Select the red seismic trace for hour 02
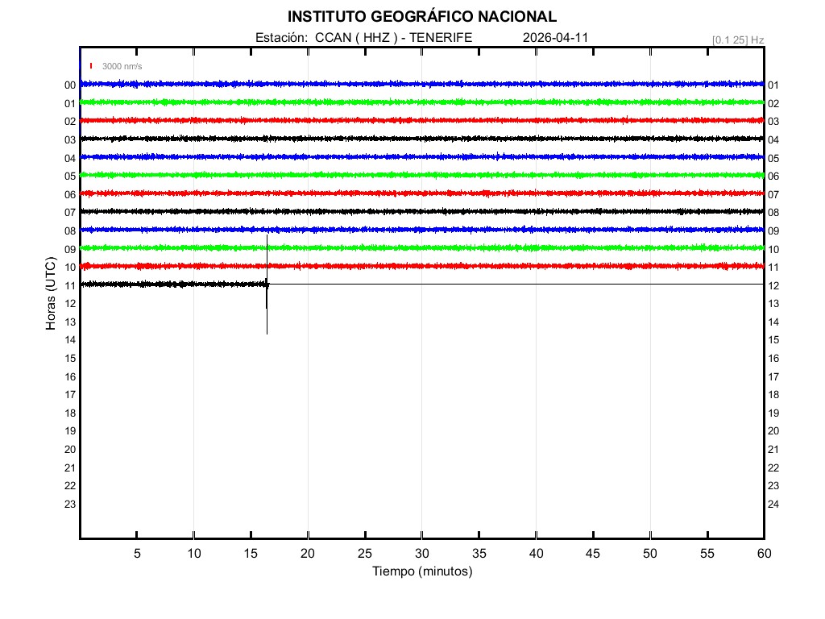 [x=421, y=120]
